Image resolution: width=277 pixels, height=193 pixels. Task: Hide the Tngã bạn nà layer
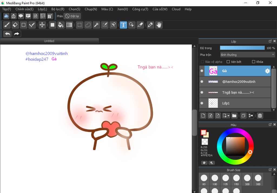202,92
